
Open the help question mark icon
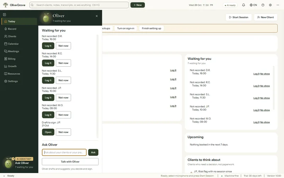point(263,5)
